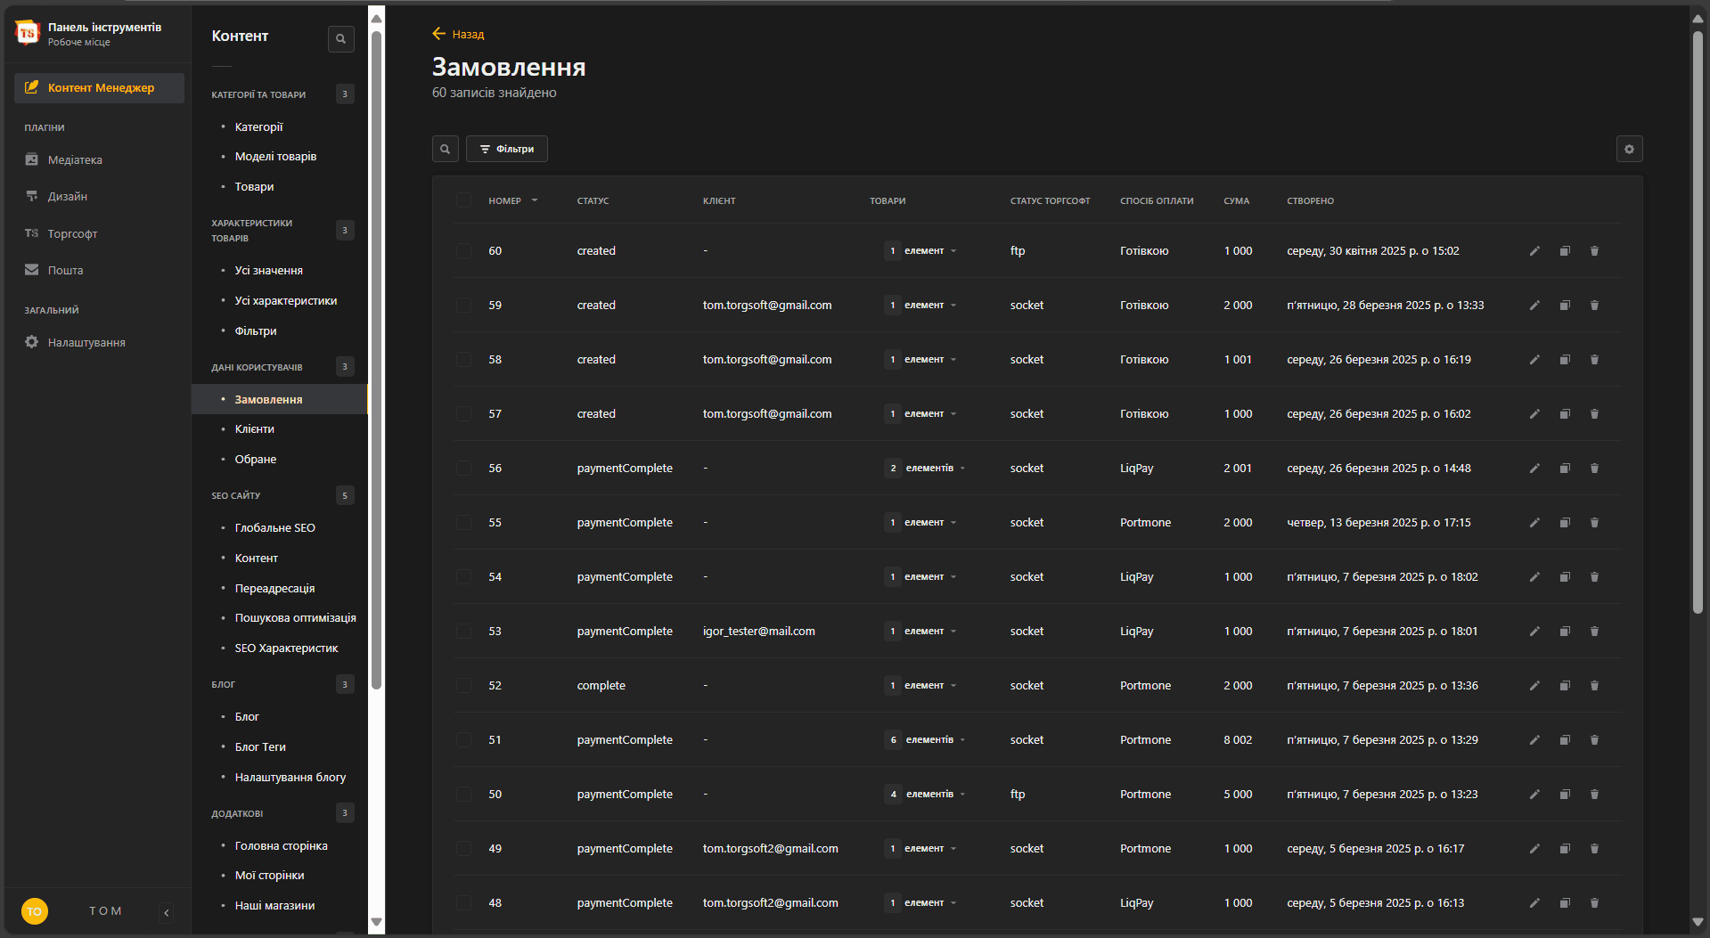Check the checkbox for order 52
The image size is (1710, 938).
(x=464, y=686)
